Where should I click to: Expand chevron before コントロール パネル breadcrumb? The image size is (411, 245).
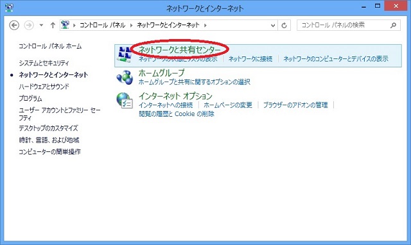point(74,26)
